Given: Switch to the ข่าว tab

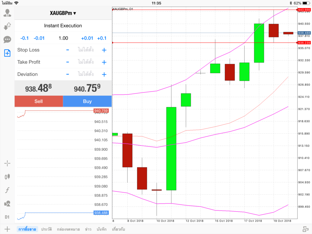Looking at the screenshot, I should (x=88, y=229).
